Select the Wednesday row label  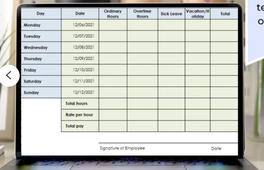[x=41, y=48]
